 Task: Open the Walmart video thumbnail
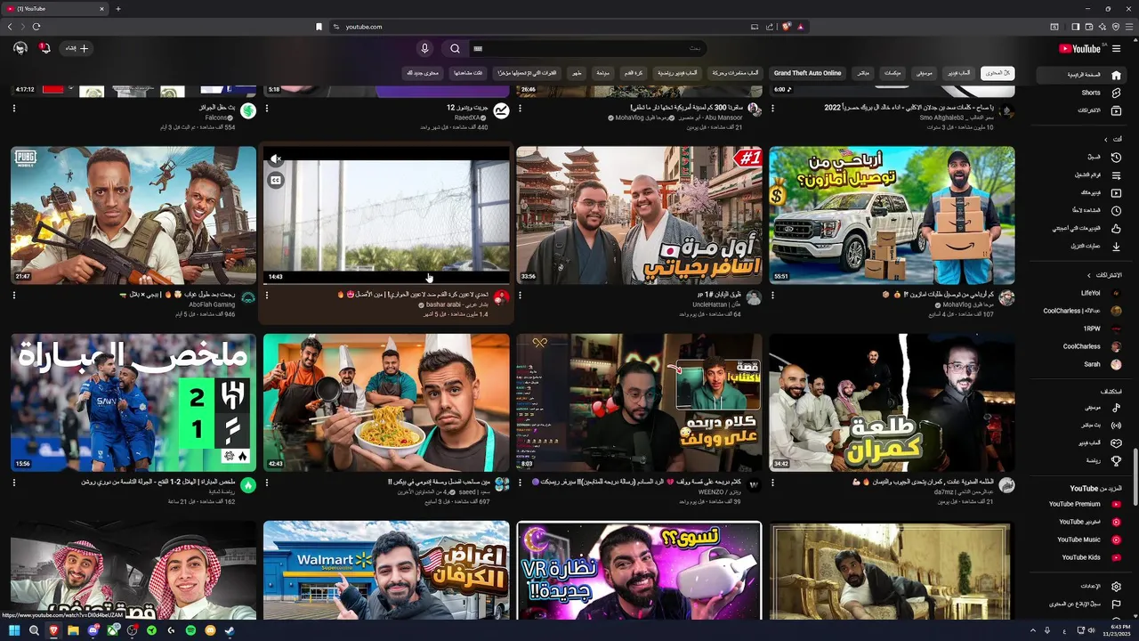[386, 570]
